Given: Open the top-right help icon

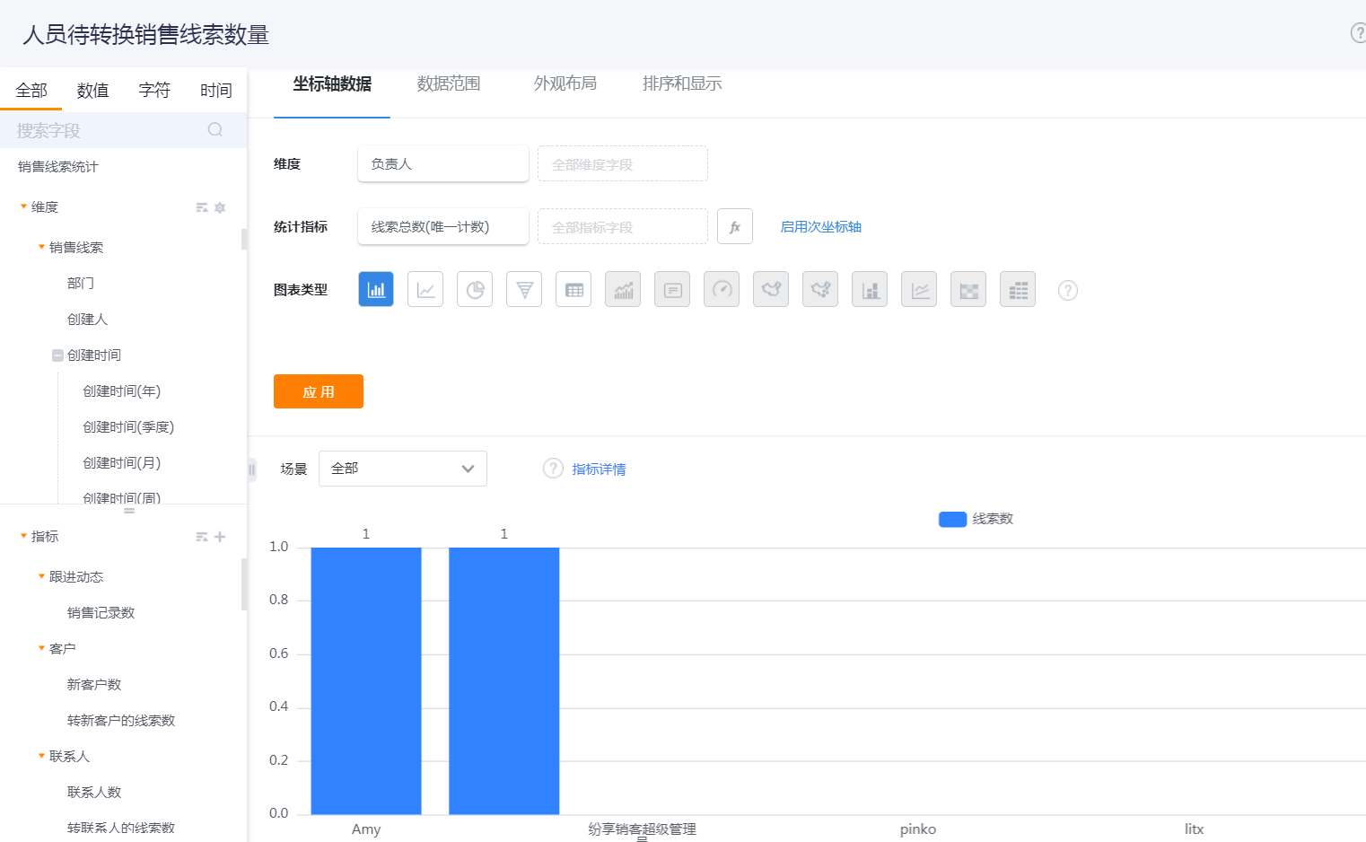Looking at the screenshot, I should (x=1359, y=33).
